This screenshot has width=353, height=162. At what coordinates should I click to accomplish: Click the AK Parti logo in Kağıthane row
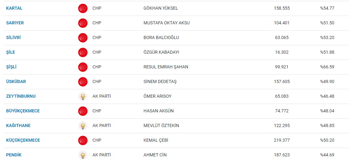click(83, 125)
